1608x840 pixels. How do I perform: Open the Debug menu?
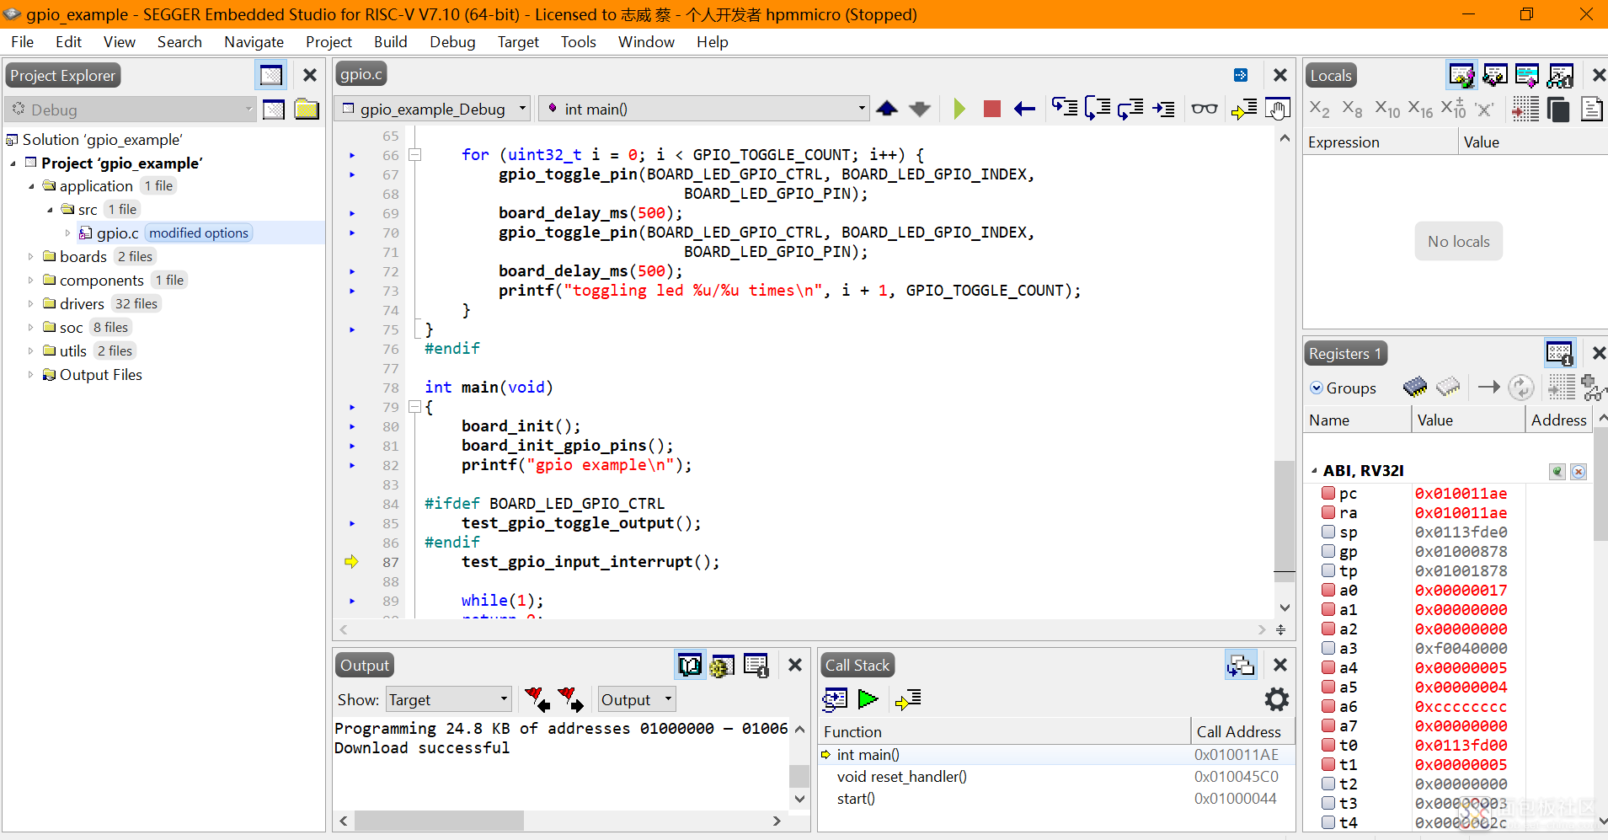pos(452,42)
